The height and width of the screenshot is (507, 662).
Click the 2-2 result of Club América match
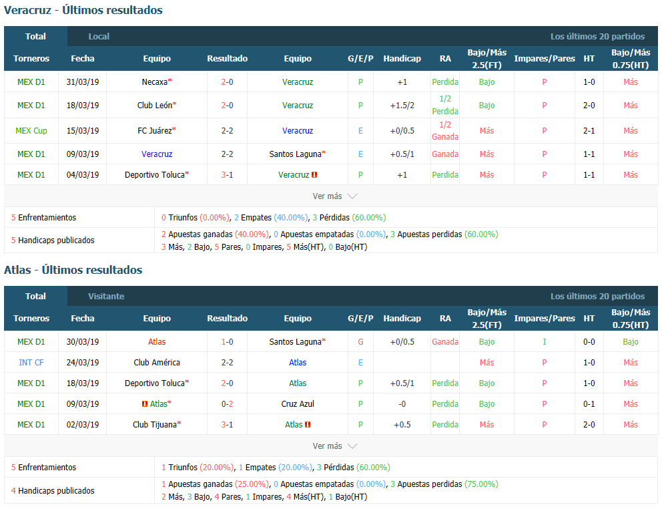tap(227, 363)
